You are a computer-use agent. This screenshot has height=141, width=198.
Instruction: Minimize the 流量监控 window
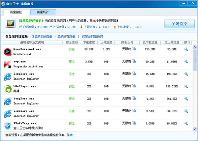coord(183,3)
